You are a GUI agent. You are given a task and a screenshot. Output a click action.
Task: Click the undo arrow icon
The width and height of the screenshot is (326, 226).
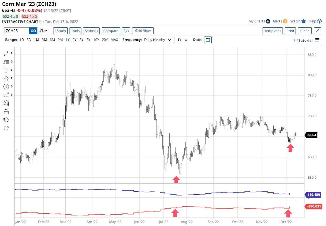point(6,120)
